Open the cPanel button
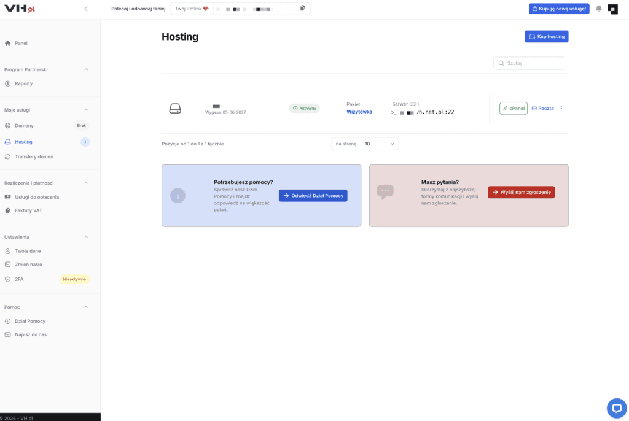The image size is (629, 421). (x=514, y=108)
